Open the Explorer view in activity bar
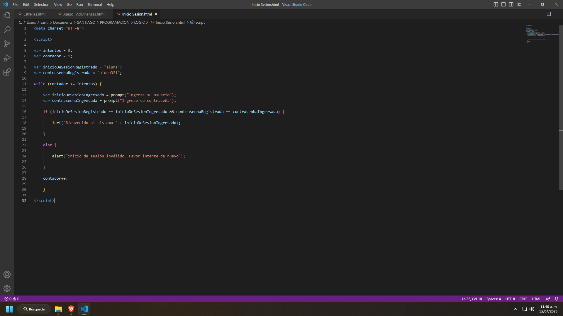Screen dimensions: 563x316 pyautogui.click(x=7, y=16)
